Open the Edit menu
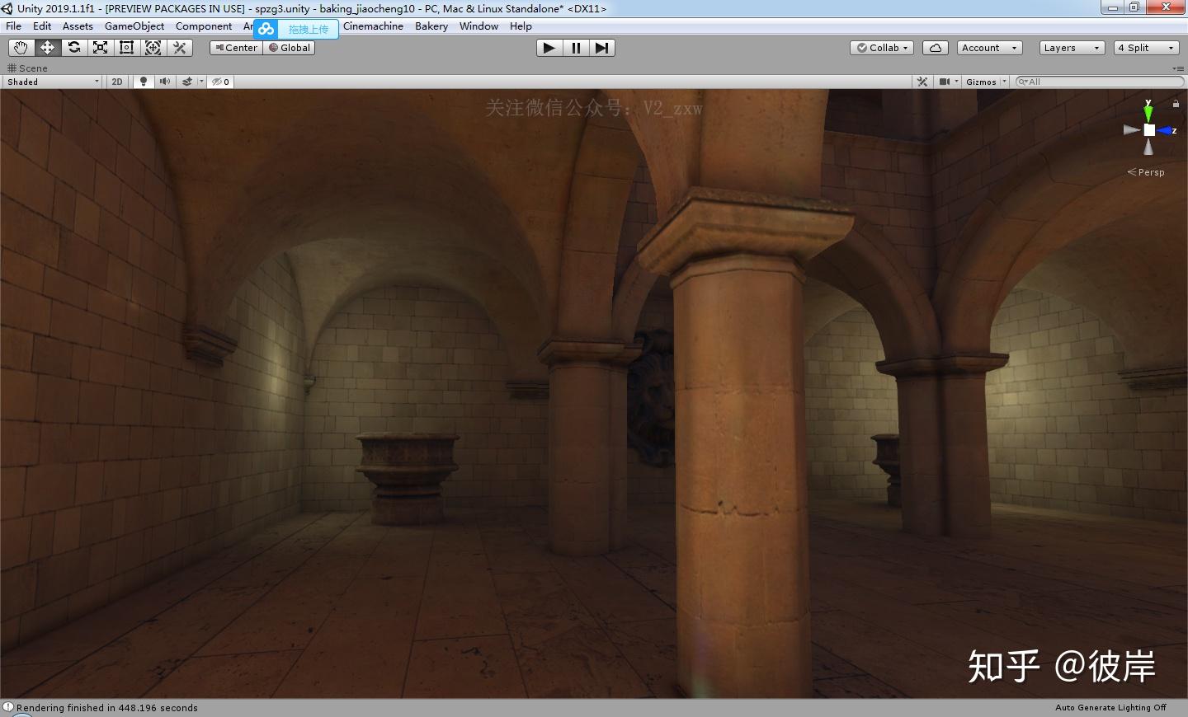 click(x=42, y=26)
